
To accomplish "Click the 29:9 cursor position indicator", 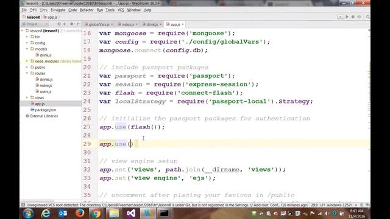I will pos(314,205).
